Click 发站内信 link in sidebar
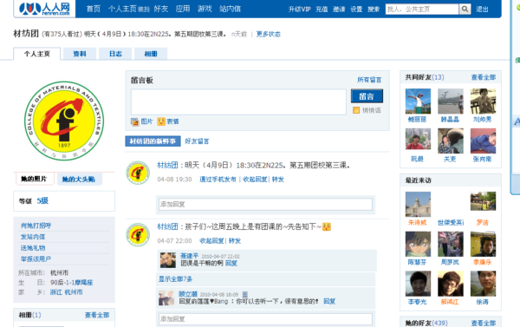The height and width of the screenshot is (327, 520). coord(33,237)
